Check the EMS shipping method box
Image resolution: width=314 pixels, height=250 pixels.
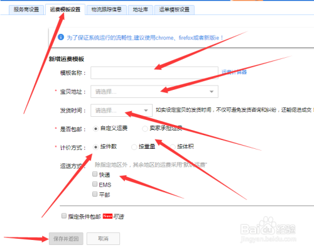(95, 184)
